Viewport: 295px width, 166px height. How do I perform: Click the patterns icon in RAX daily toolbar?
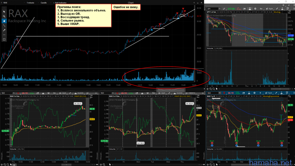[x=287, y=93]
